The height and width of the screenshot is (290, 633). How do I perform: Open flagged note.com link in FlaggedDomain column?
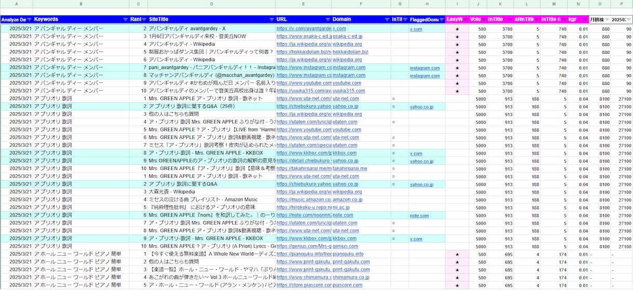pos(419,216)
